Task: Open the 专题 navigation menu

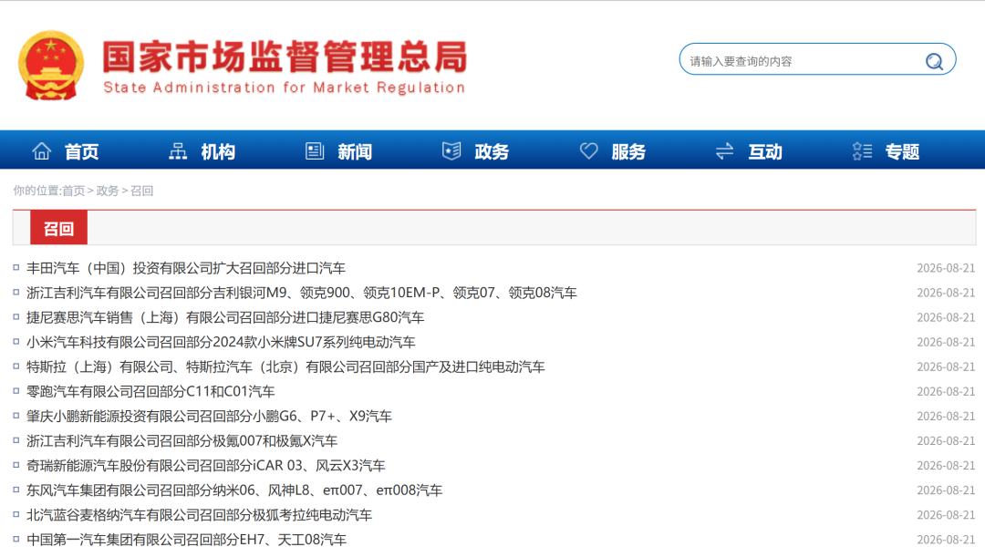Action: (902, 151)
